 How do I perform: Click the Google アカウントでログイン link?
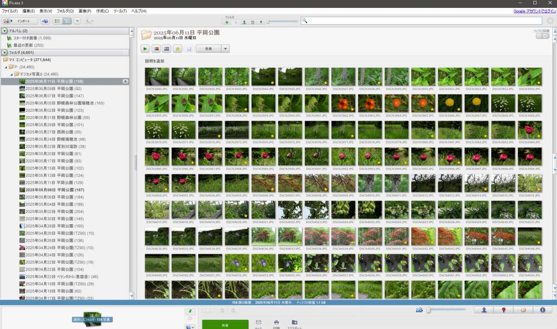[x=534, y=11]
